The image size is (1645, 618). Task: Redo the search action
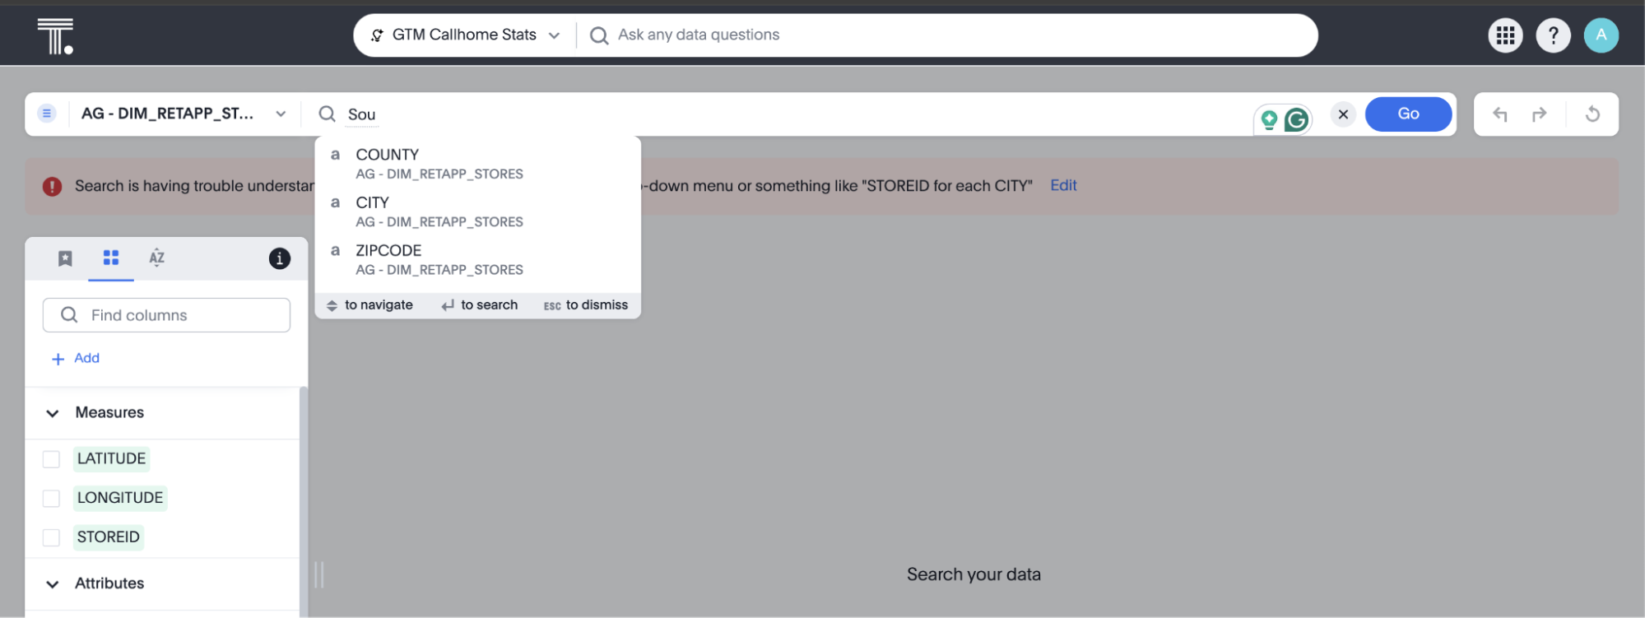[x=1540, y=114]
